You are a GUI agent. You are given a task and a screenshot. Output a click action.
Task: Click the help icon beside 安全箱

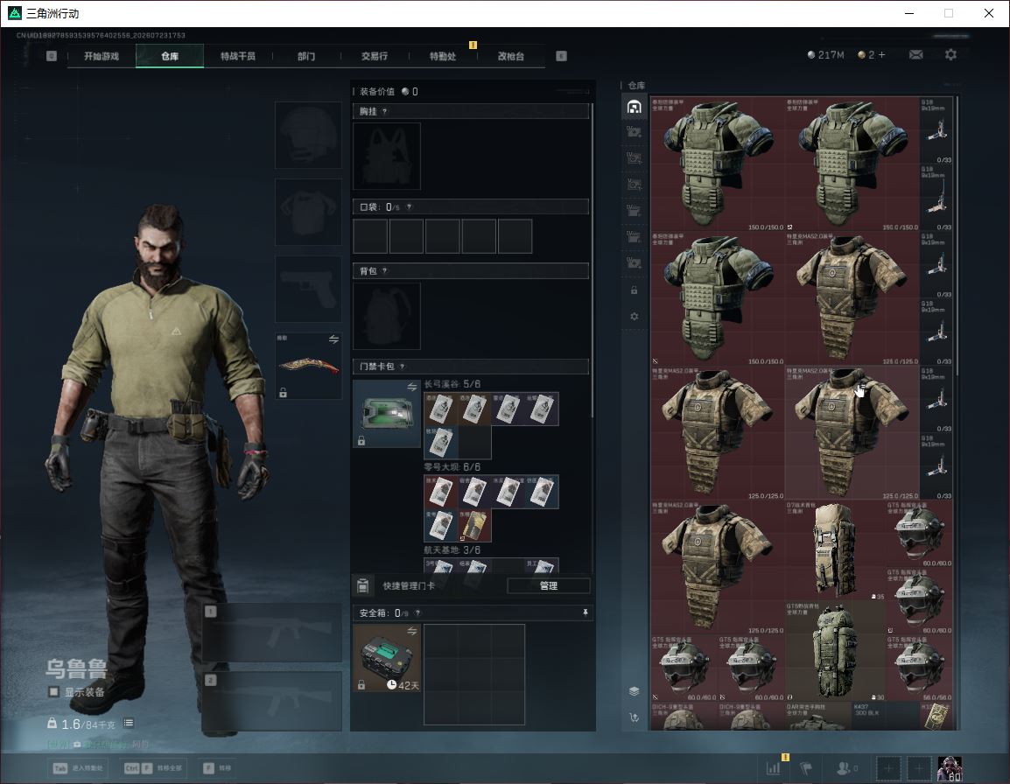(417, 612)
